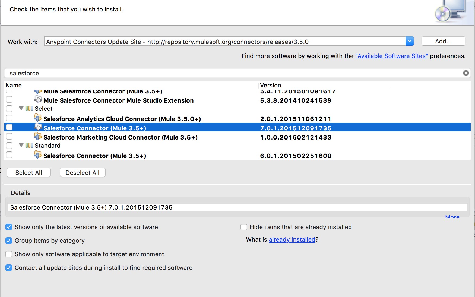Click the Salesforce Marketing Cloud Connector icon

38,137
